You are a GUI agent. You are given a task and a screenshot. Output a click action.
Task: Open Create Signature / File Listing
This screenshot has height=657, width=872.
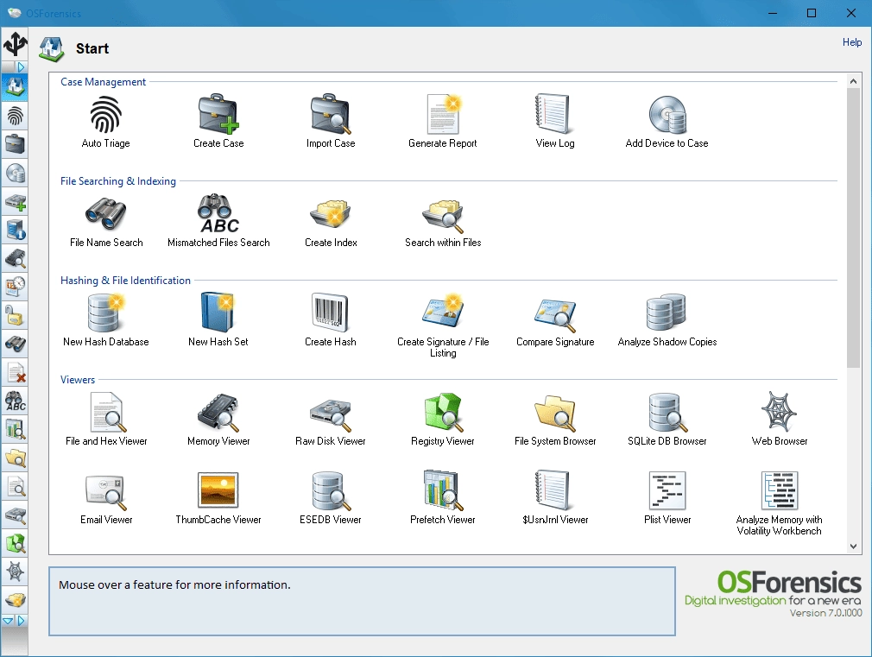pyautogui.click(x=443, y=326)
